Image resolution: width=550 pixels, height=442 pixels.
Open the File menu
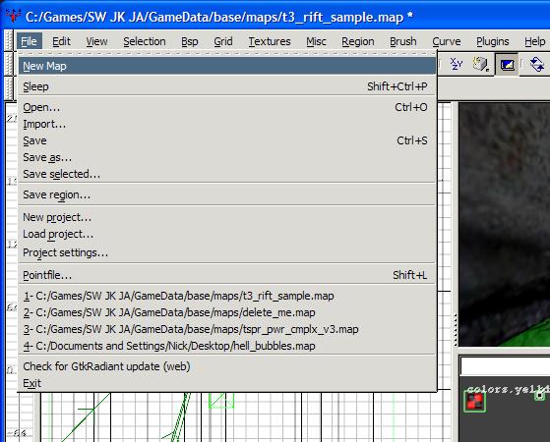click(30, 41)
